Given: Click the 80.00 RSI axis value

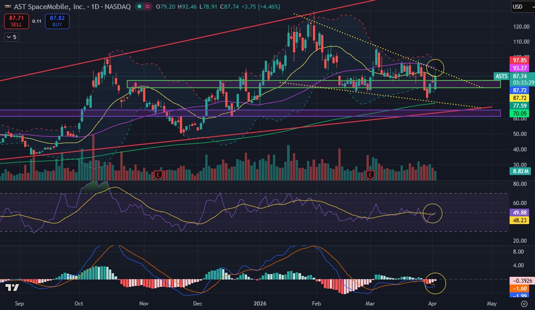Looking at the screenshot, I should (x=520, y=184).
